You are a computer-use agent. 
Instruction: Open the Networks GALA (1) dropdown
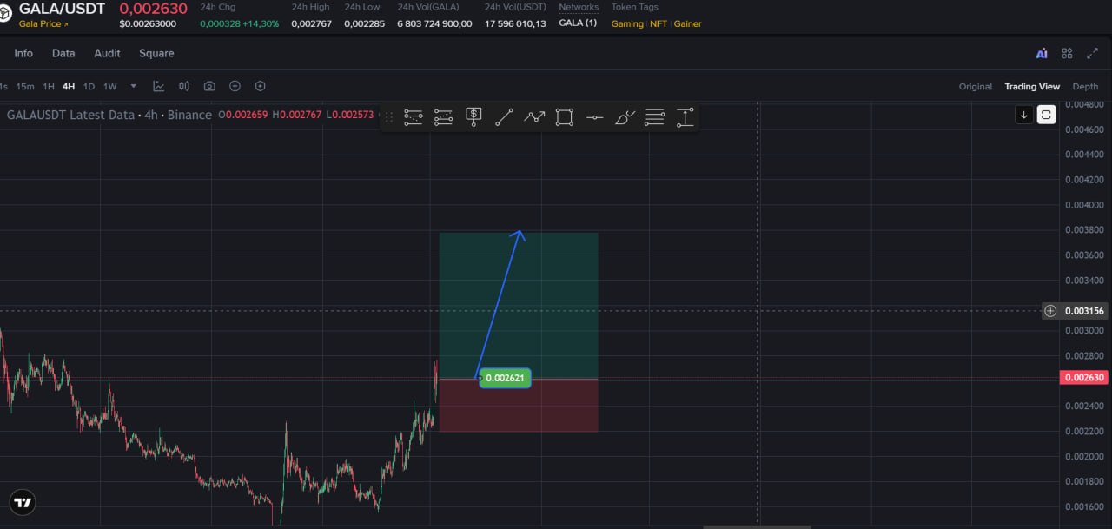[578, 23]
